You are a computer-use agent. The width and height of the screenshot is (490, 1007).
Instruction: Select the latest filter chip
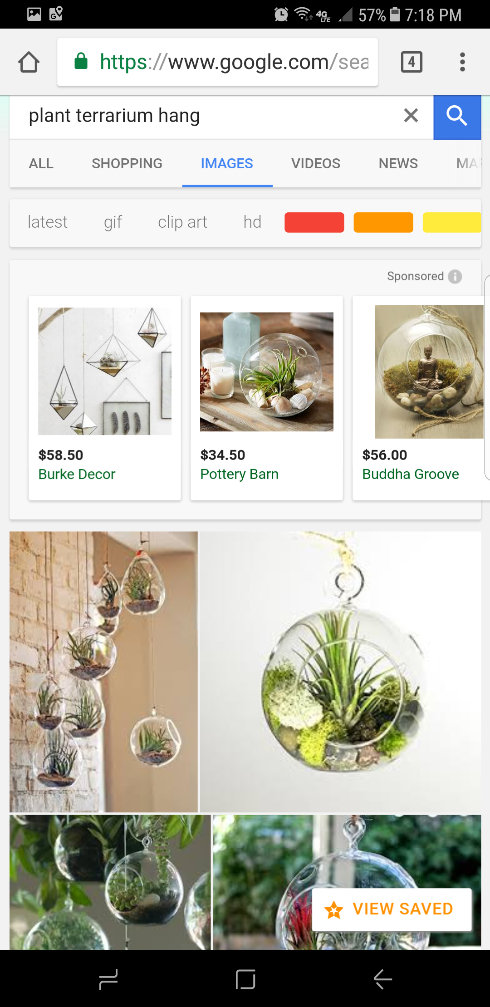(x=48, y=222)
